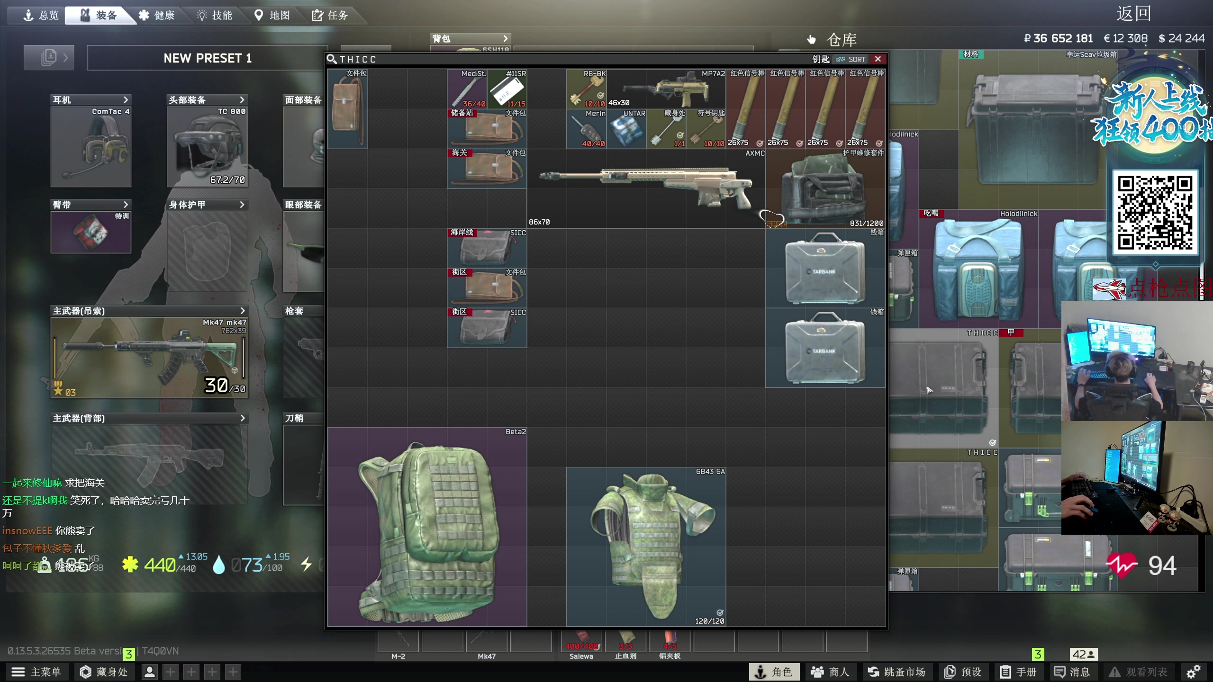Click the rouble balance ₽ 36 652 181
Screen dimensions: 1213x682
(x=1058, y=38)
